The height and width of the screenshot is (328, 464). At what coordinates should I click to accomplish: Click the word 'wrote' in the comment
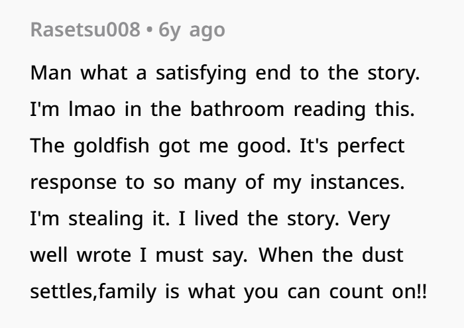104,255
